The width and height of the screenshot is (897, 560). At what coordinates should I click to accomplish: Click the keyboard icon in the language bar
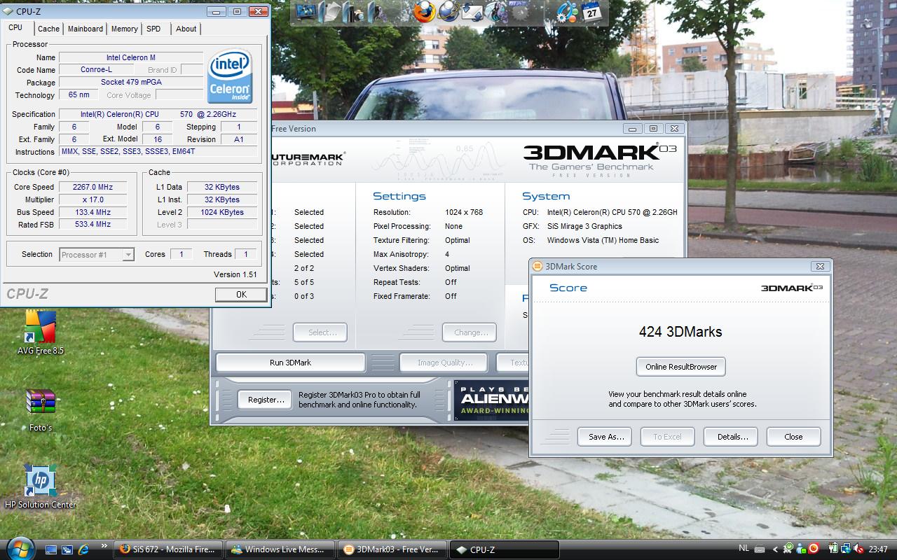(760, 549)
